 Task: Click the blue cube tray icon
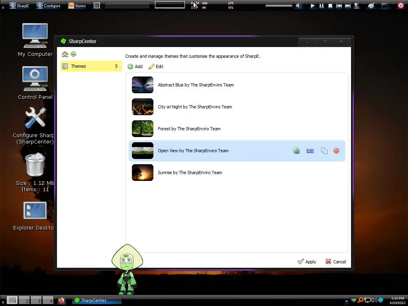[381, 300]
